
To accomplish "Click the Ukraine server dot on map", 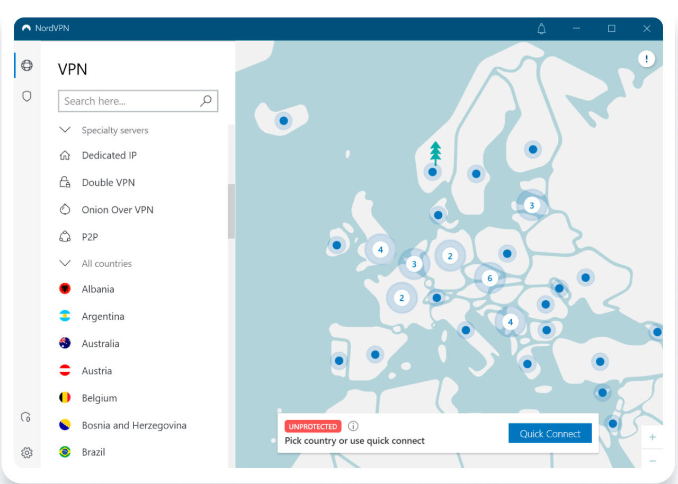I will coord(585,277).
